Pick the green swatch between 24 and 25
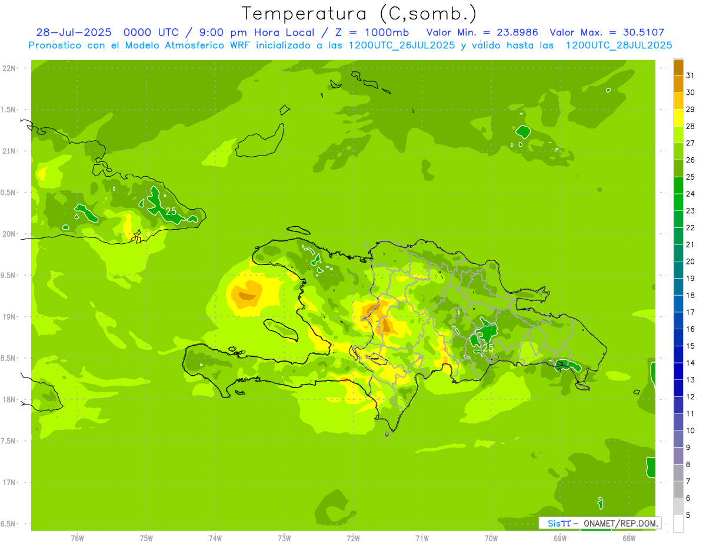 (x=678, y=186)
